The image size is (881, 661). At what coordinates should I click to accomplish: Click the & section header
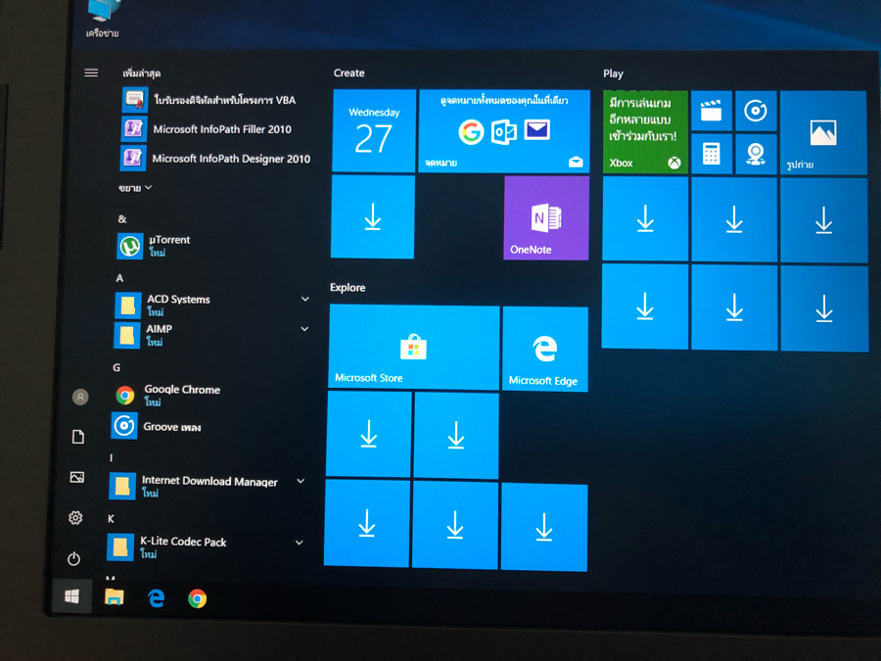point(122,219)
